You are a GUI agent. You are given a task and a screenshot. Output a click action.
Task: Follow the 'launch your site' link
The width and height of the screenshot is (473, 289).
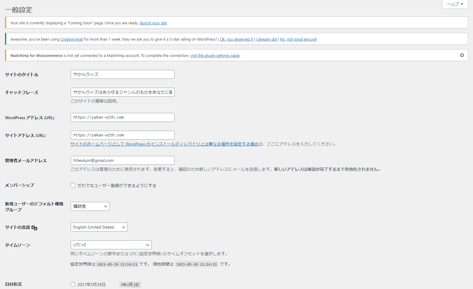(x=153, y=23)
